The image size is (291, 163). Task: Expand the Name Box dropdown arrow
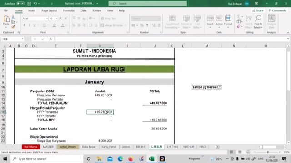(x=22, y=39)
